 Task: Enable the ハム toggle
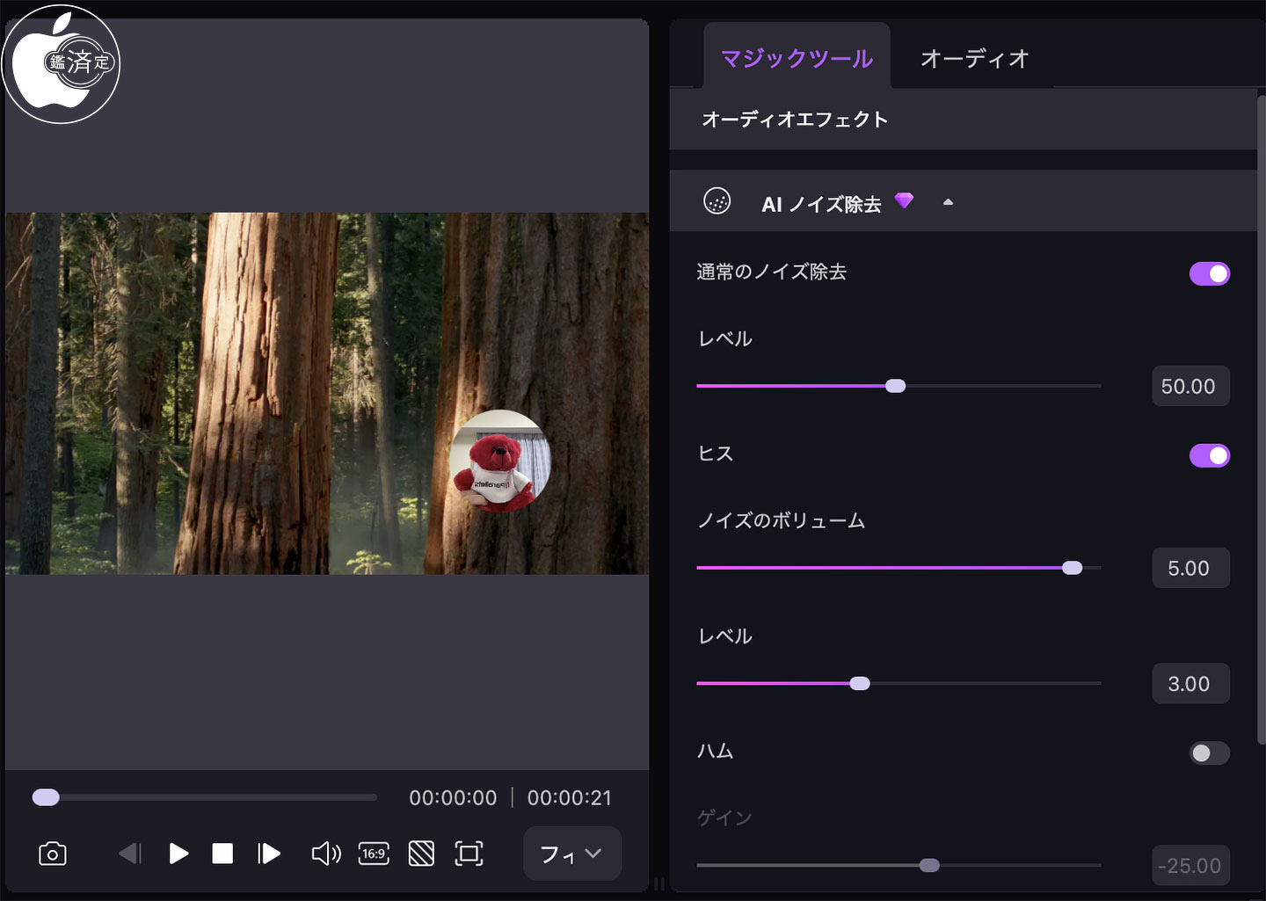(1210, 753)
